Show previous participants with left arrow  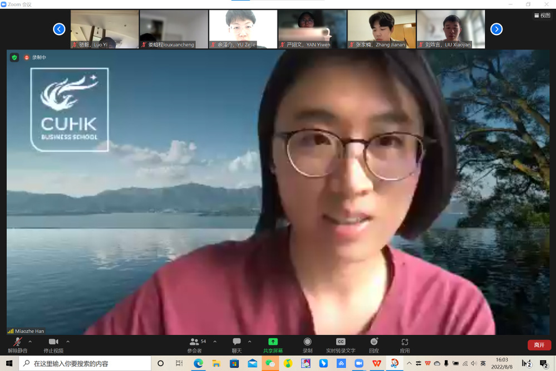59,29
